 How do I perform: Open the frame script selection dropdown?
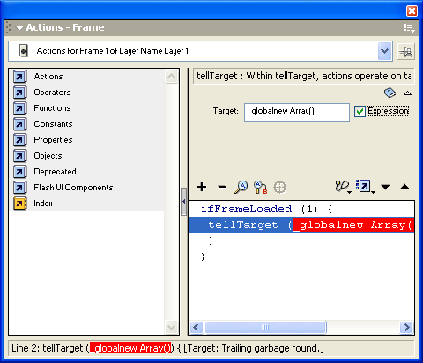coord(384,51)
